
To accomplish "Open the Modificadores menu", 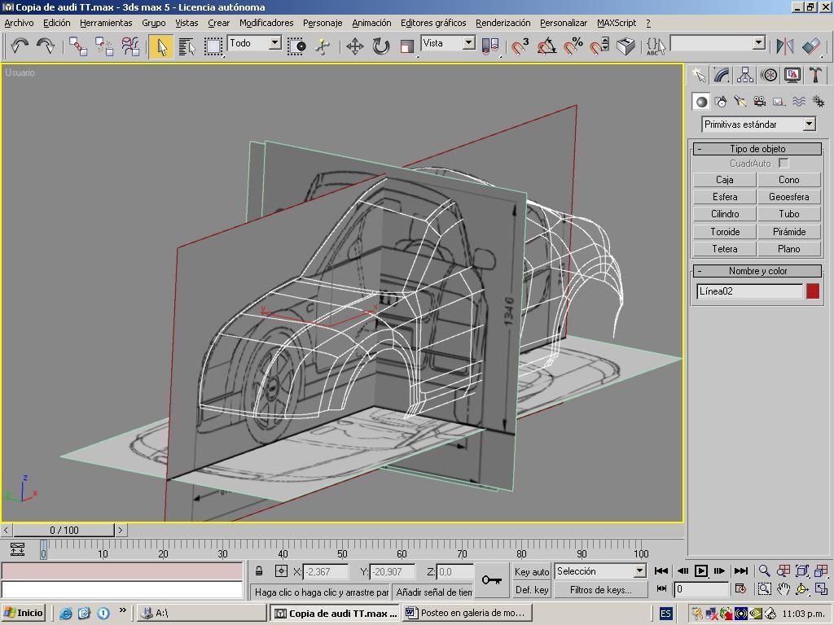I will tap(266, 23).
